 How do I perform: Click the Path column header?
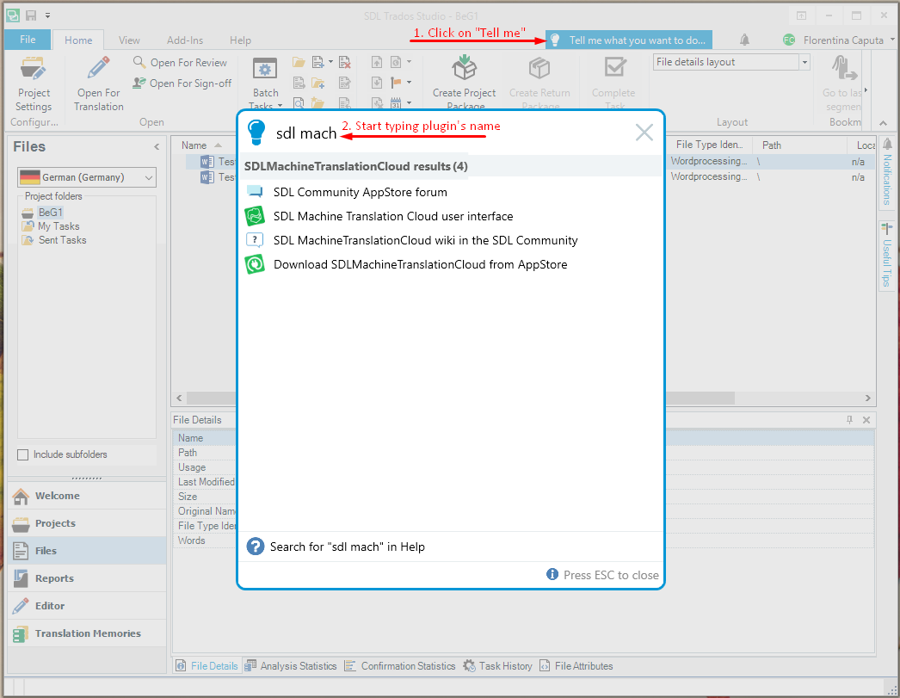[772, 145]
